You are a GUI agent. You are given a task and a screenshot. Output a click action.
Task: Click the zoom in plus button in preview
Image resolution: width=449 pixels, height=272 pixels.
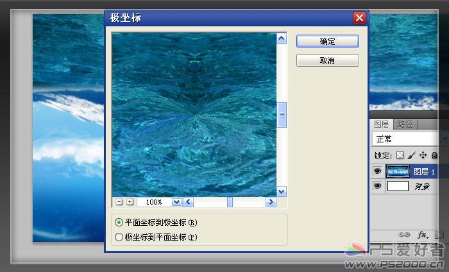click(x=130, y=202)
